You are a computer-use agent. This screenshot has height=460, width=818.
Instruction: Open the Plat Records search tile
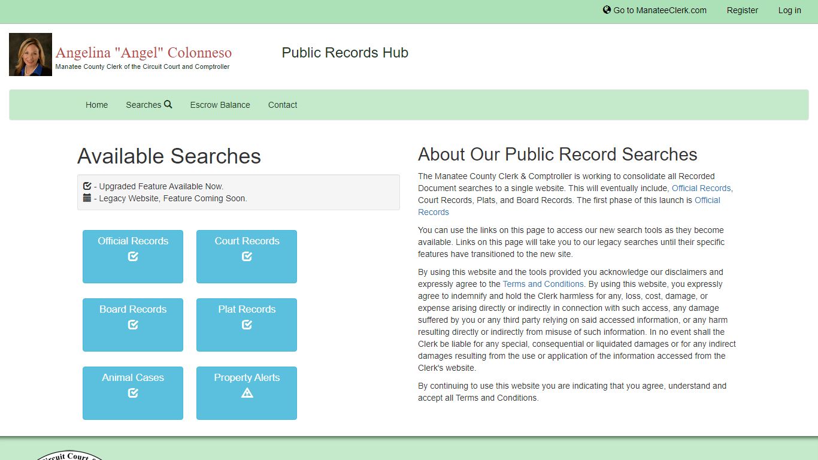coord(247,325)
